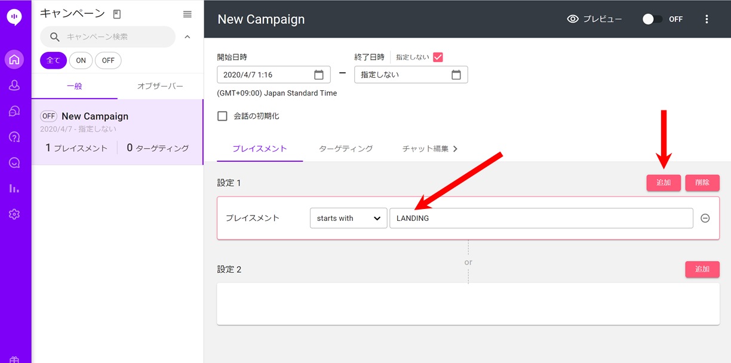Open the bar chart analytics icon in the sidebar
731x363 pixels.
click(x=14, y=188)
